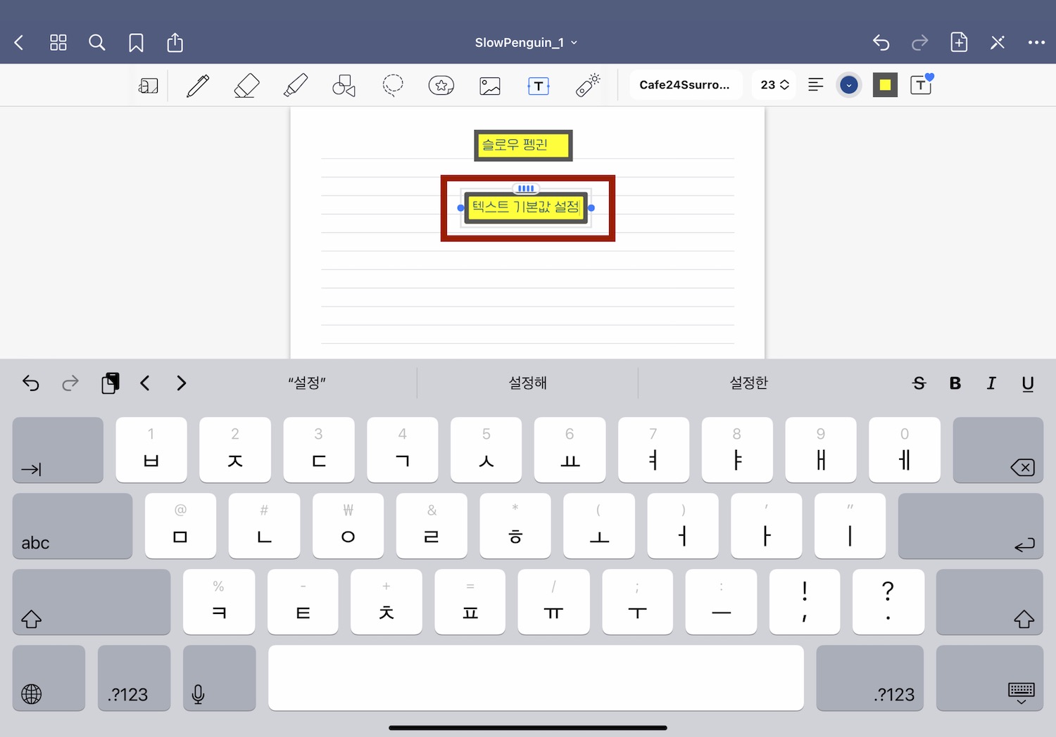Image resolution: width=1056 pixels, height=737 pixels.
Task: Start dictation with the microphone key
Action: [219, 678]
